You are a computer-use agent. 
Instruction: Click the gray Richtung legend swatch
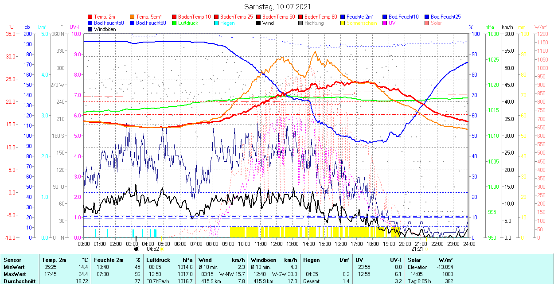tap(300, 23)
